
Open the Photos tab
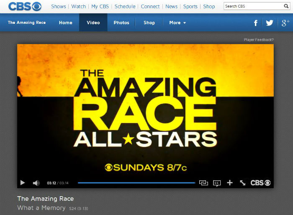pyautogui.click(x=121, y=23)
